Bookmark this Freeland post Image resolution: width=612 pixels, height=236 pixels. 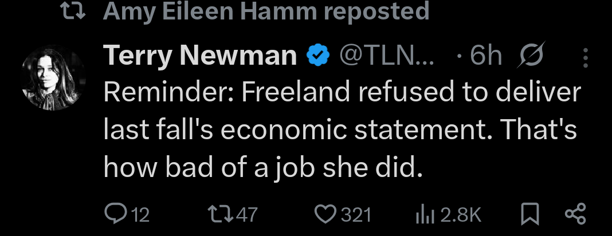(x=531, y=214)
